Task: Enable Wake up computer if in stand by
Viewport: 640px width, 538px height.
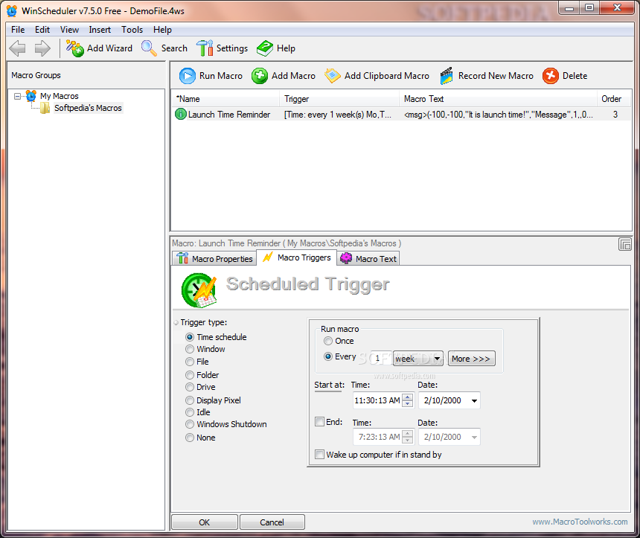Action: click(319, 455)
